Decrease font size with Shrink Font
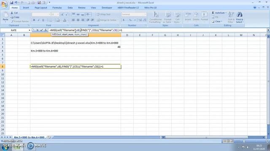 [x=67, y=15]
